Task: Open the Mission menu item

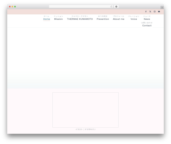Action: click(x=58, y=18)
